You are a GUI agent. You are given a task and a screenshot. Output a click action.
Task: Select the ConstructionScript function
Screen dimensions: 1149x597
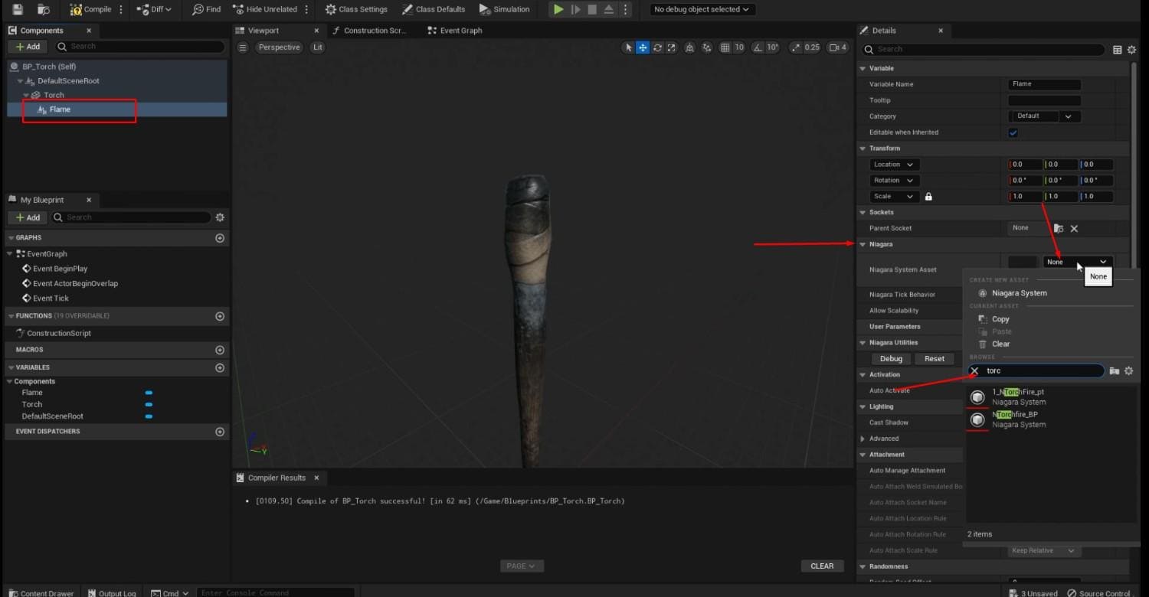[59, 334]
